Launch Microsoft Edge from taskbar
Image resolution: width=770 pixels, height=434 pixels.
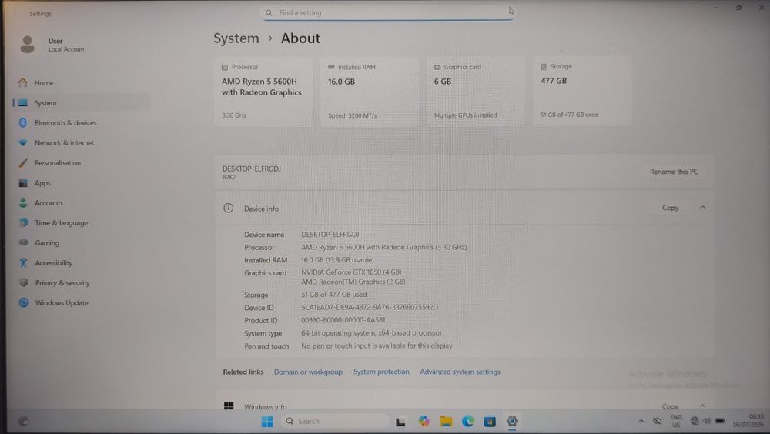point(467,421)
